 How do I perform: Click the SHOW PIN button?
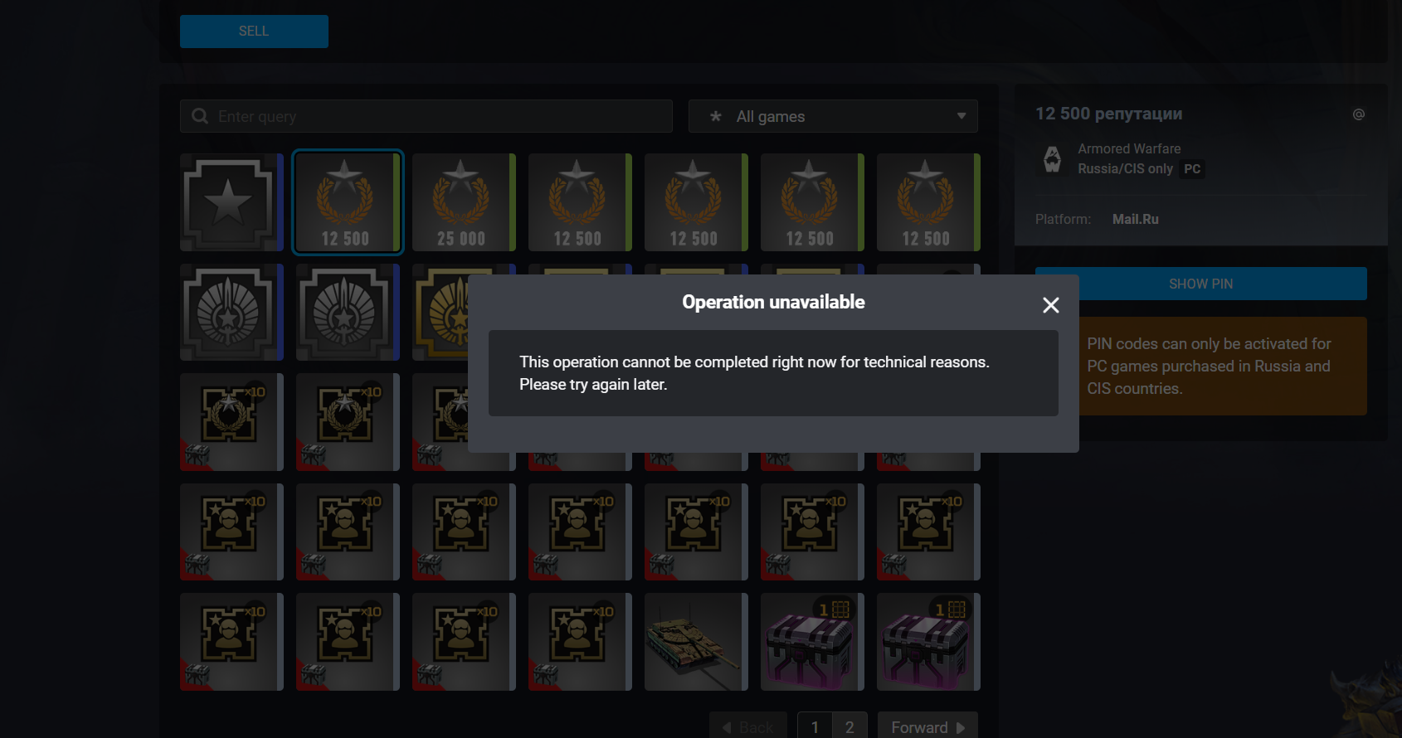coord(1200,284)
